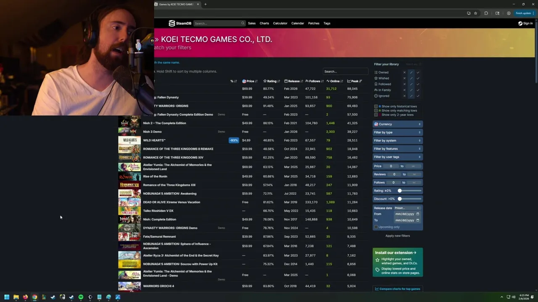Viewport: 538px width, 302px height.
Task: Click Finish update button in Chrome
Action: pyautogui.click(x=525, y=13)
